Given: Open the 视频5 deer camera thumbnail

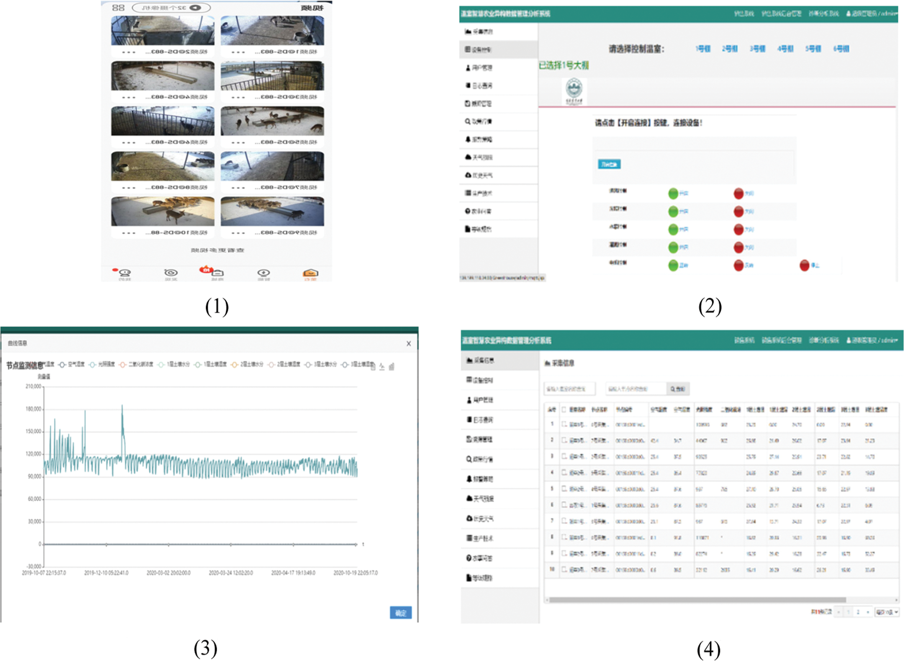Looking at the screenshot, I should 272,121.
